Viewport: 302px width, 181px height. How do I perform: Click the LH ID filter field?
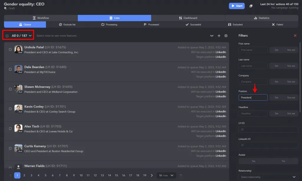268,129
